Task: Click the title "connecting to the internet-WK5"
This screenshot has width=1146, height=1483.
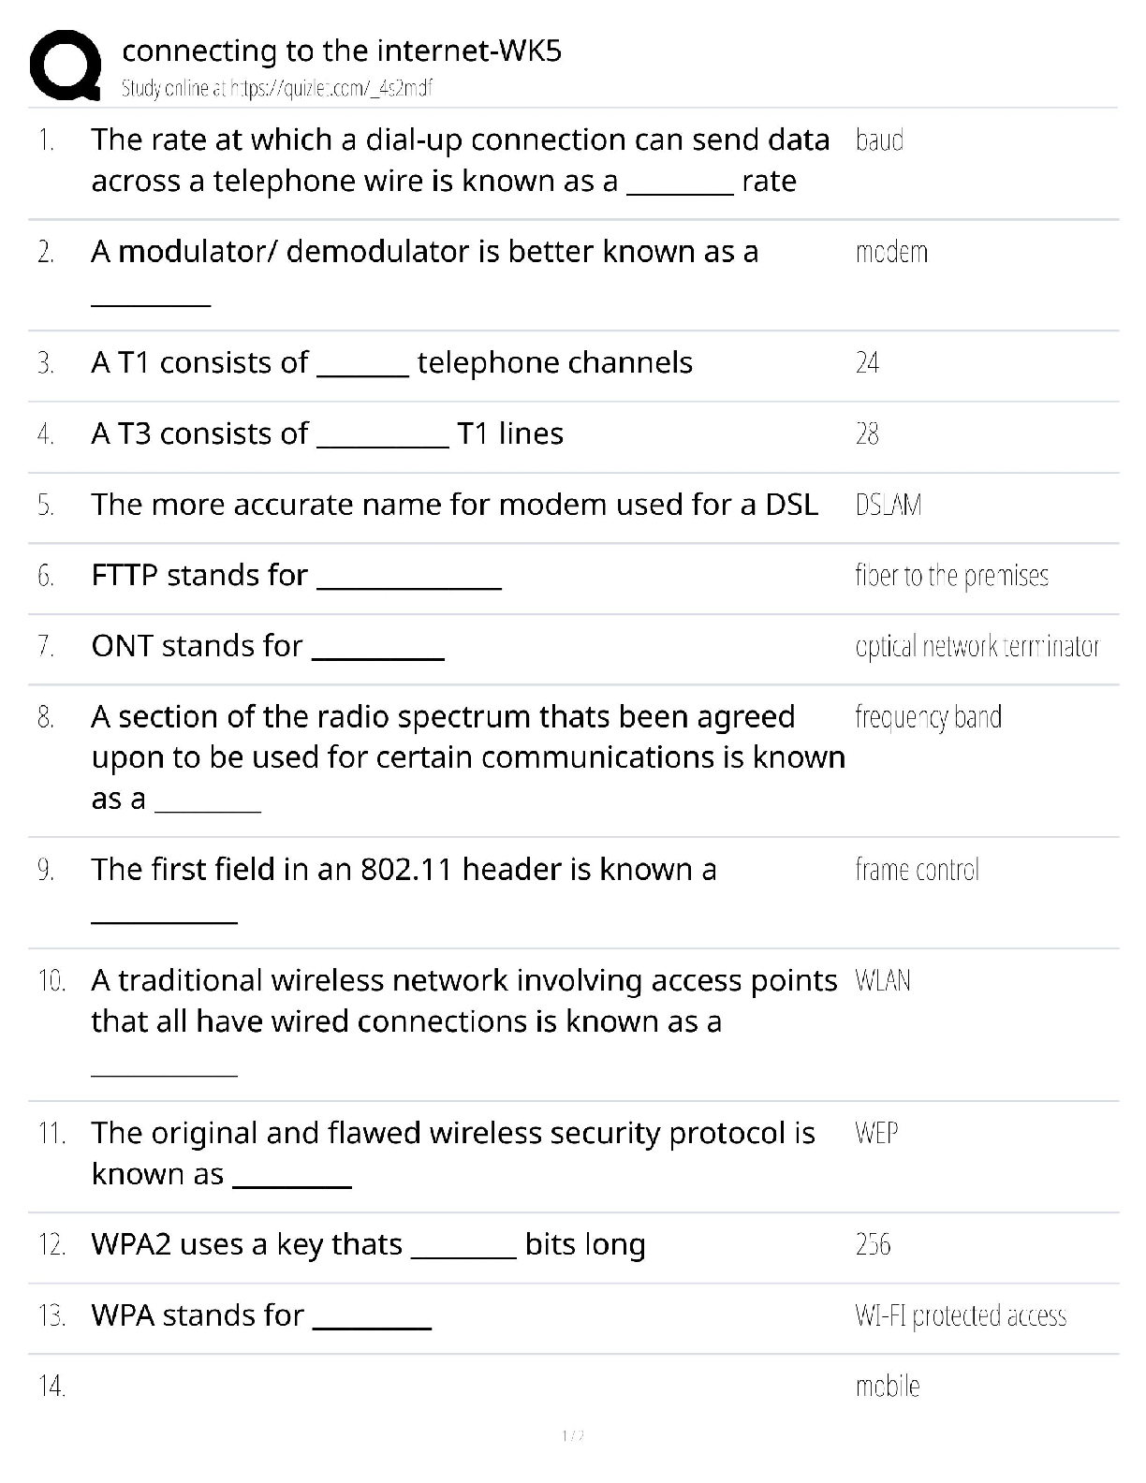Action: 342,51
